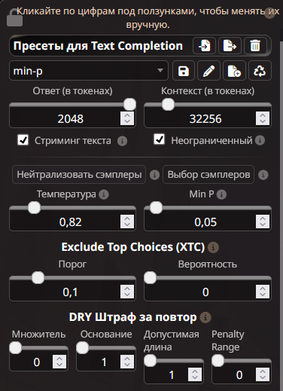
Task: Click the Penalty Range slider handle
Action: [x=218, y=361]
